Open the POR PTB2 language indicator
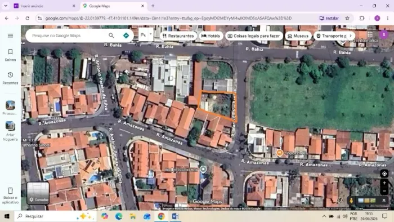Screen dimensions: 394x222 pyautogui.click(x=353, y=216)
